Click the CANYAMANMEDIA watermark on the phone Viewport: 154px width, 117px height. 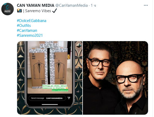(54, 98)
